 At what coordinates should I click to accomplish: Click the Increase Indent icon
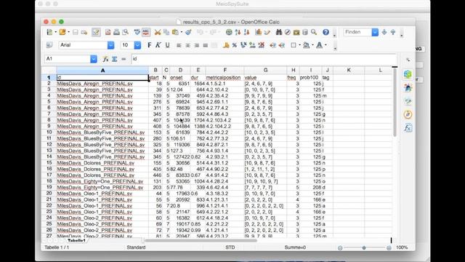(282, 45)
